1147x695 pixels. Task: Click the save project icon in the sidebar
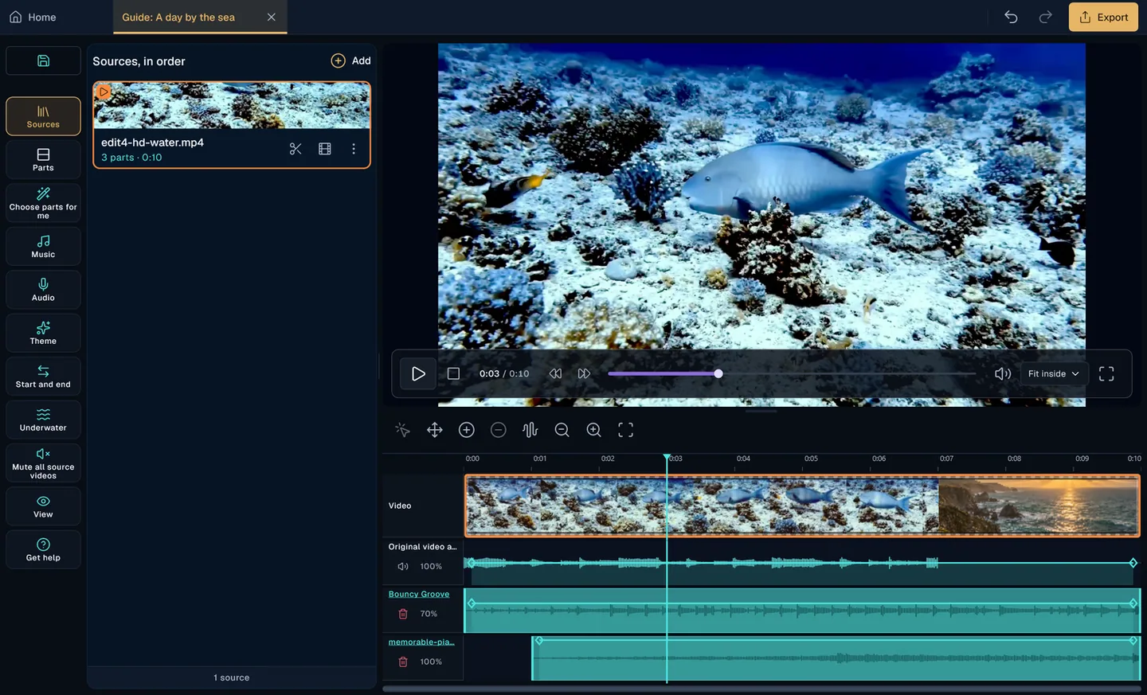43,61
